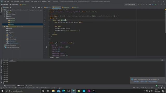Open Adobe XD from taskbar
The height and width of the screenshot is (93, 166).
tap(89, 91)
